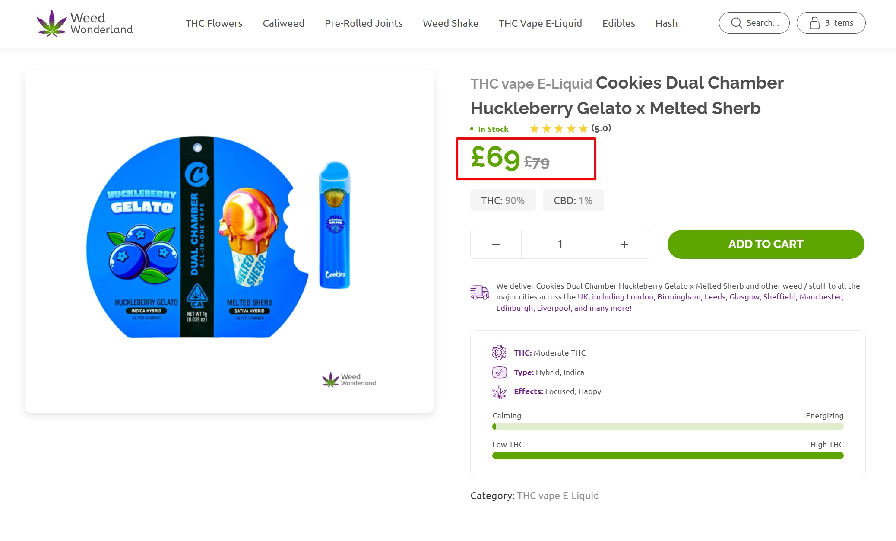Click the delivery truck icon
The image size is (896, 541).
(479, 293)
